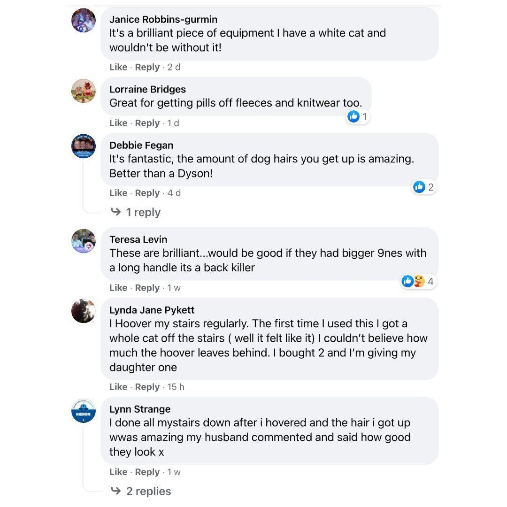Like Lynda Jane Pykett's comment

(x=118, y=387)
